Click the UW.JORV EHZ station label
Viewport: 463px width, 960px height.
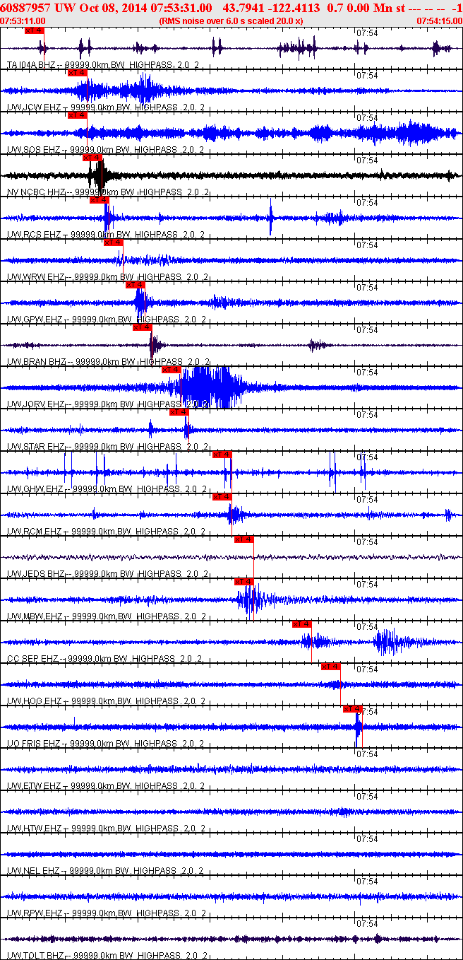[36, 404]
